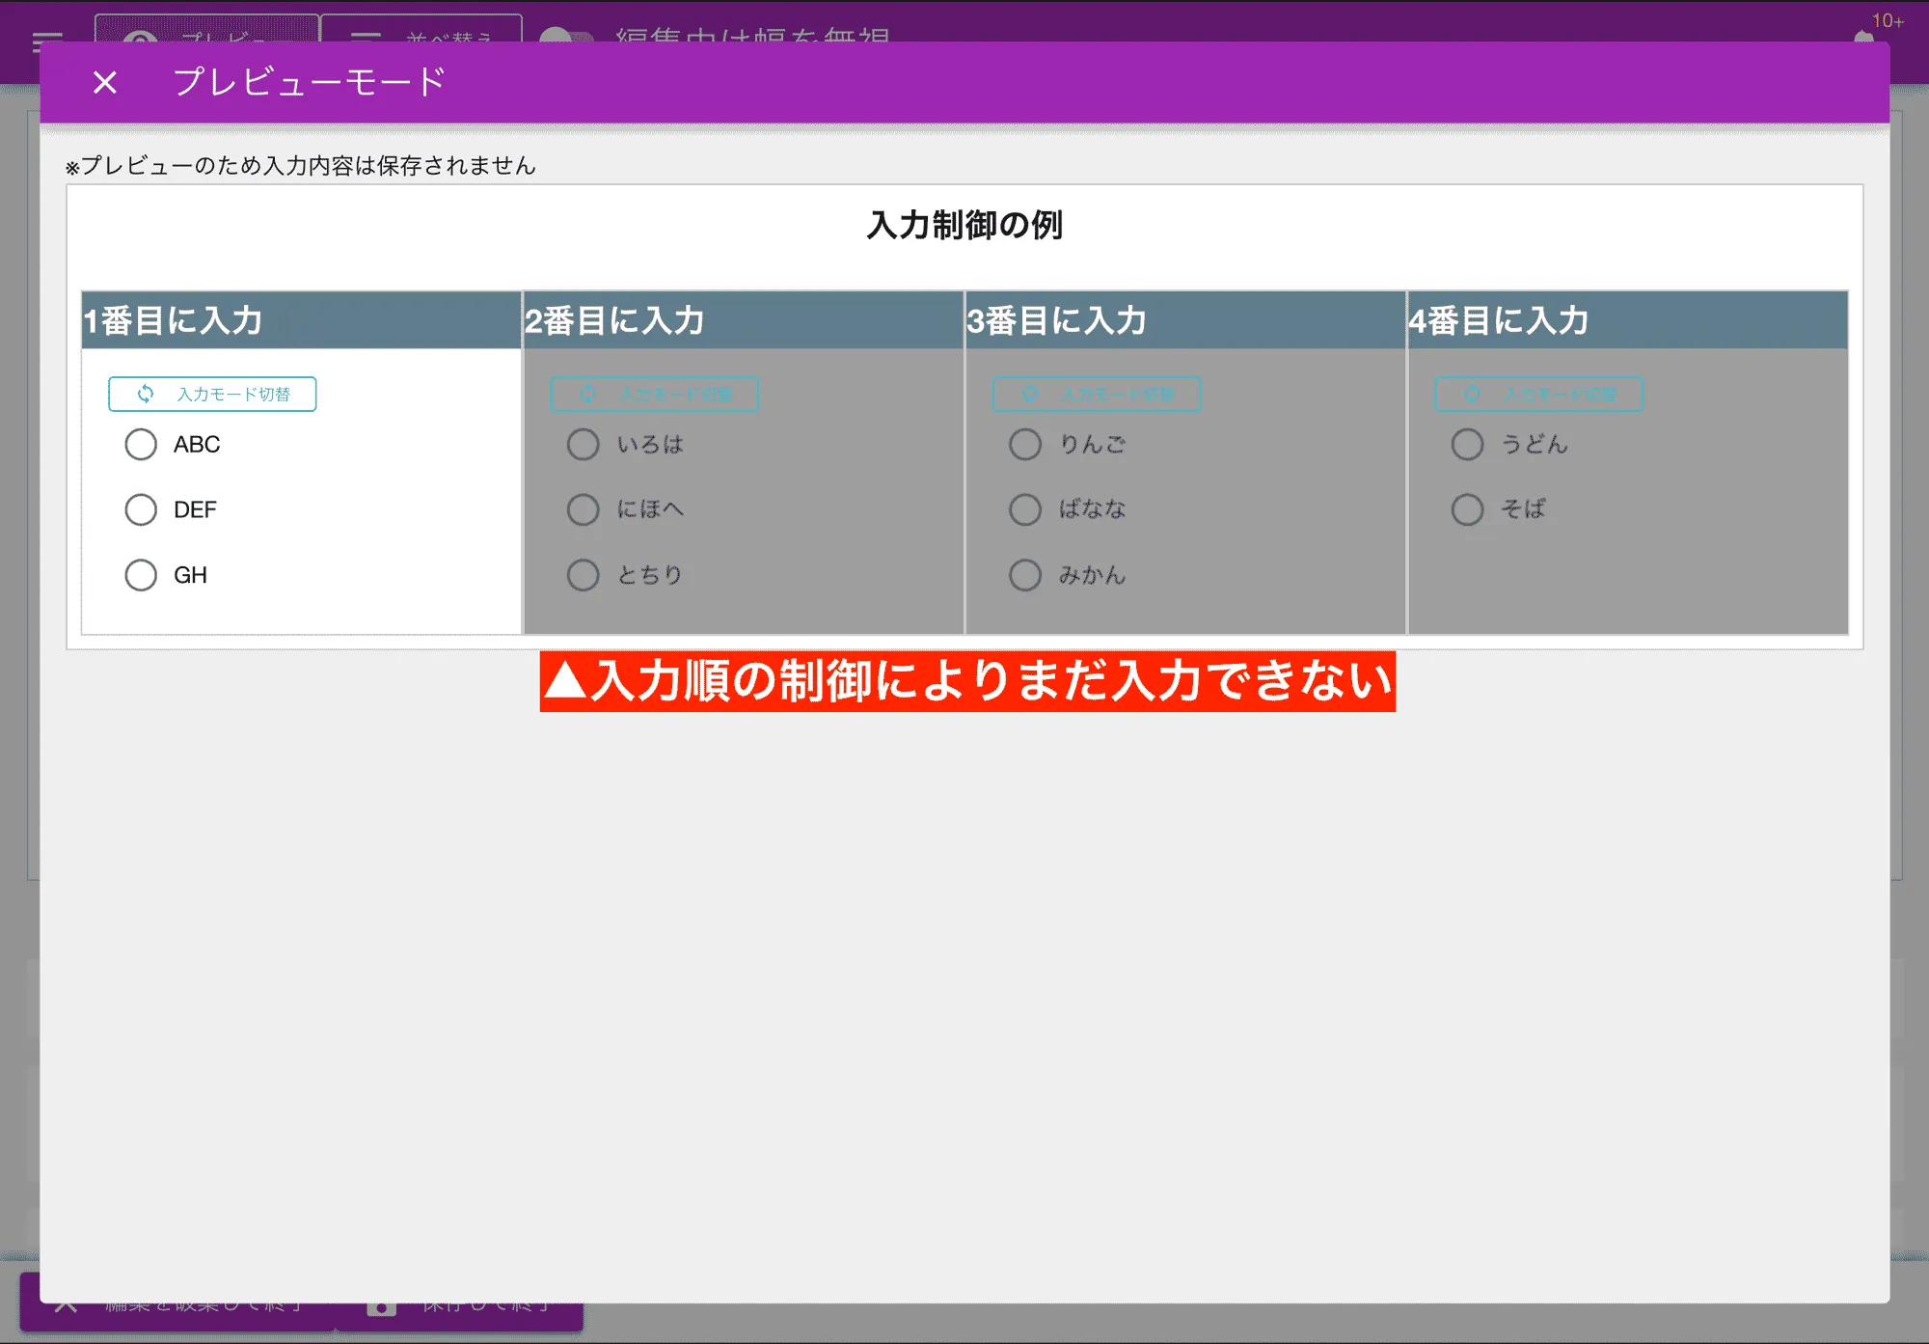1929x1344 pixels.
Task: Select the ABC radio button
Action: coord(141,444)
